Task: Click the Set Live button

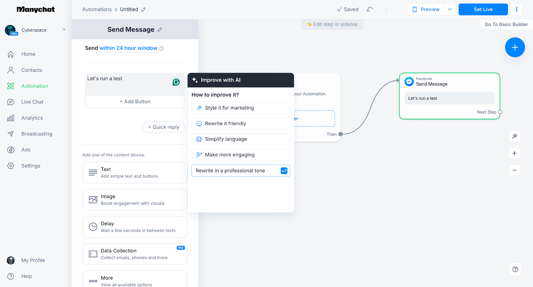Action: click(x=483, y=9)
